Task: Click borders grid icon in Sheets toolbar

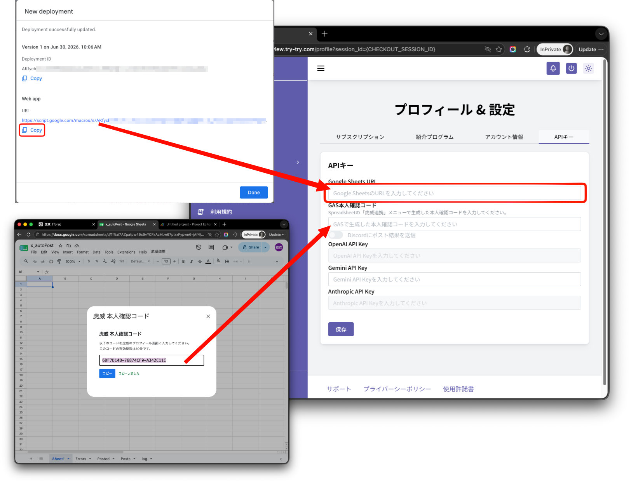Action: (x=227, y=261)
